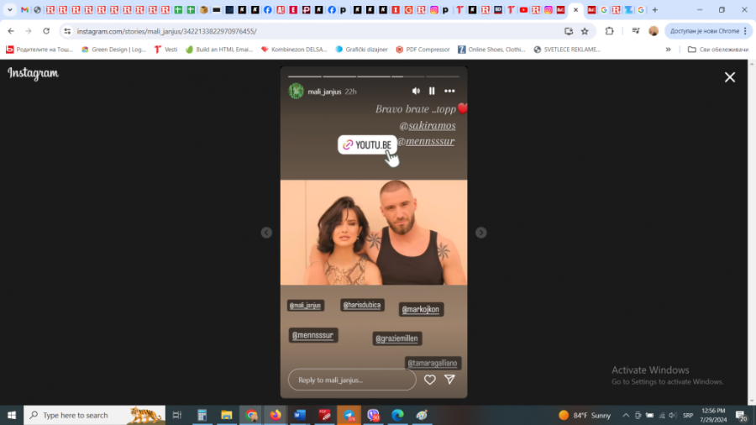Tap the @markojkon tag
This screenshot has height=425, width=756.
(421, 309)
